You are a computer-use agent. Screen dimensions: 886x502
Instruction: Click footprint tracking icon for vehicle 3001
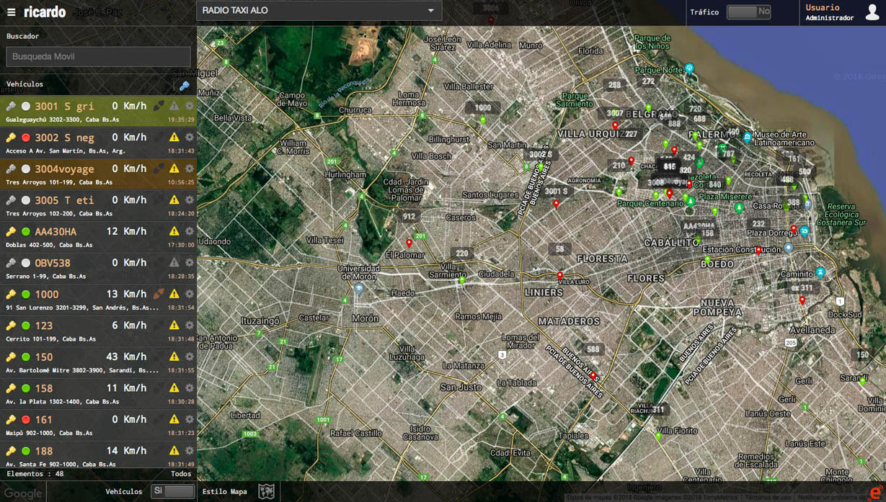159,106
